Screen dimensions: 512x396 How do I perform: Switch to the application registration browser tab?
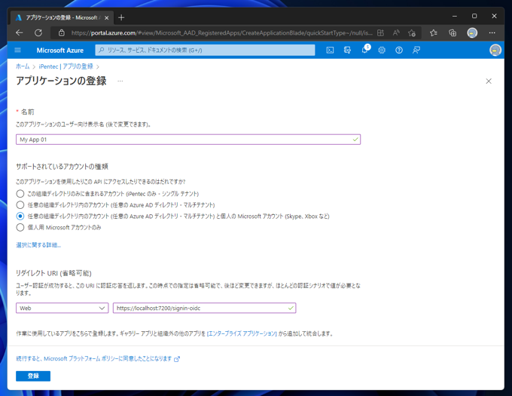pos(62,17)
